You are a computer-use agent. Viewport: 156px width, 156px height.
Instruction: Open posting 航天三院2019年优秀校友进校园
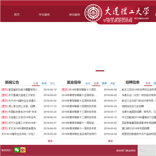point(139,90)
